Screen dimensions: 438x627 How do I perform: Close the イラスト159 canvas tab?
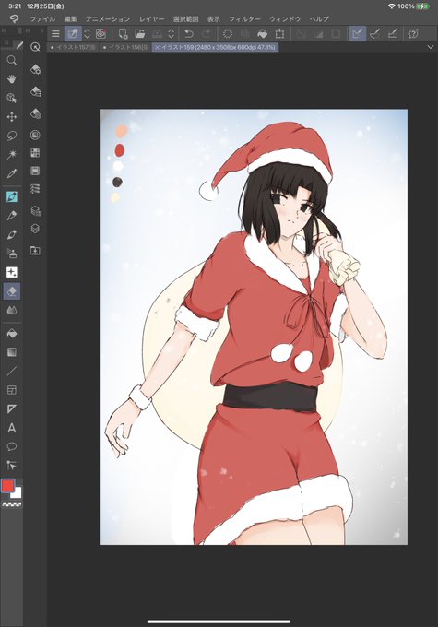[x=157, y=47]
